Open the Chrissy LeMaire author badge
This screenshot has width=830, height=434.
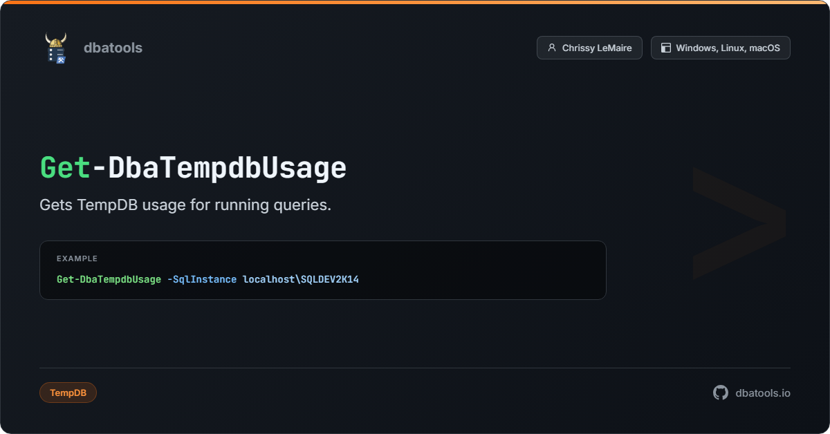tap(589, 48)
